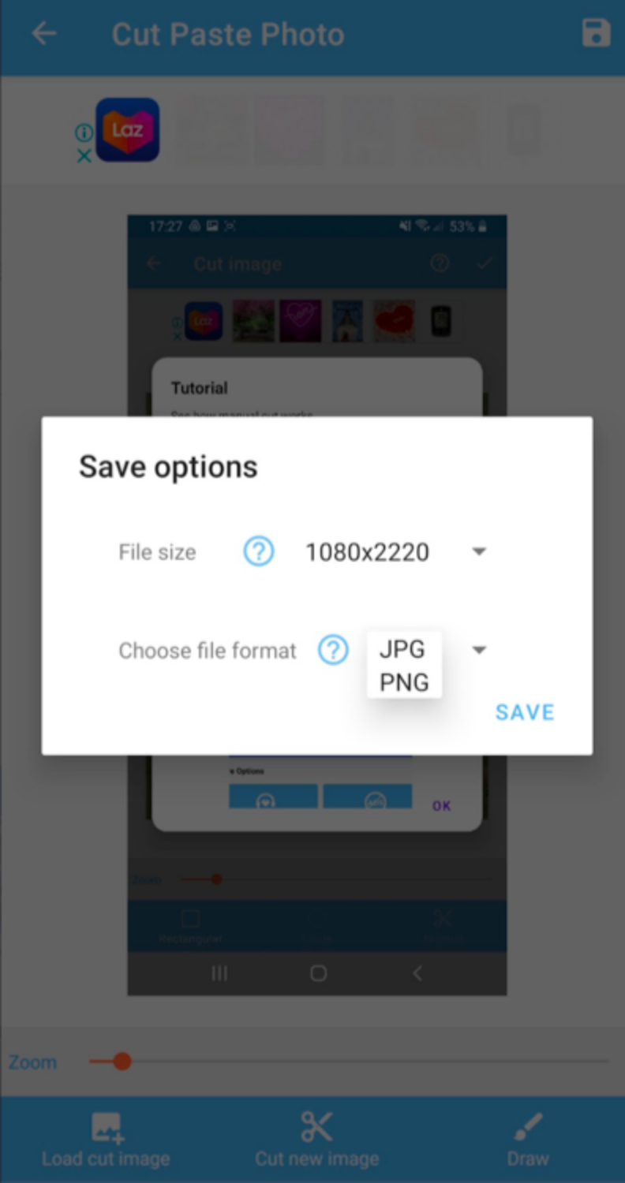625x1183 pixels.
Task: Click the zoom slider handle
Action: [122, 1062]
